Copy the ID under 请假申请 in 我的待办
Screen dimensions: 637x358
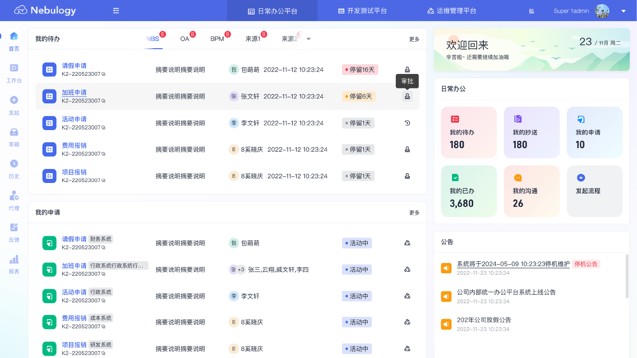[x=104, y=74]
